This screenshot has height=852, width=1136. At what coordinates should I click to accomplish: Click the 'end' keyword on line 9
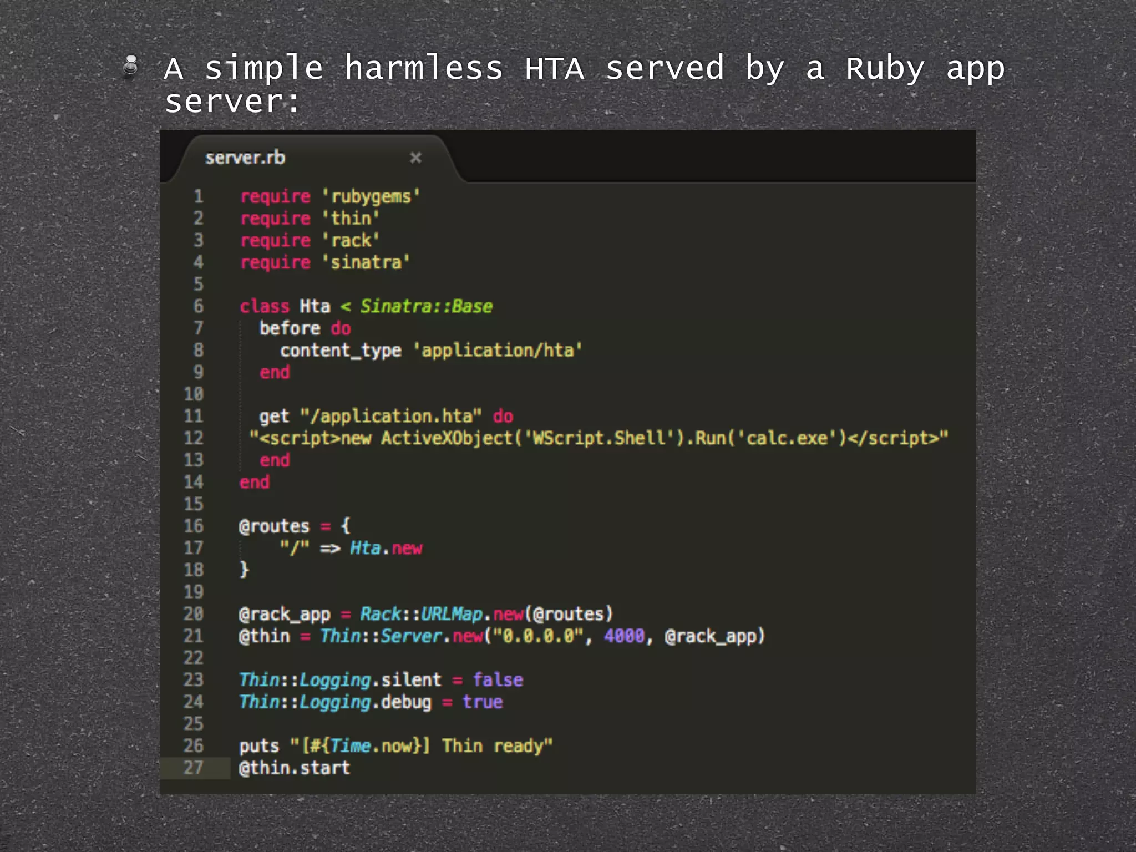click(x=275, y=372)
